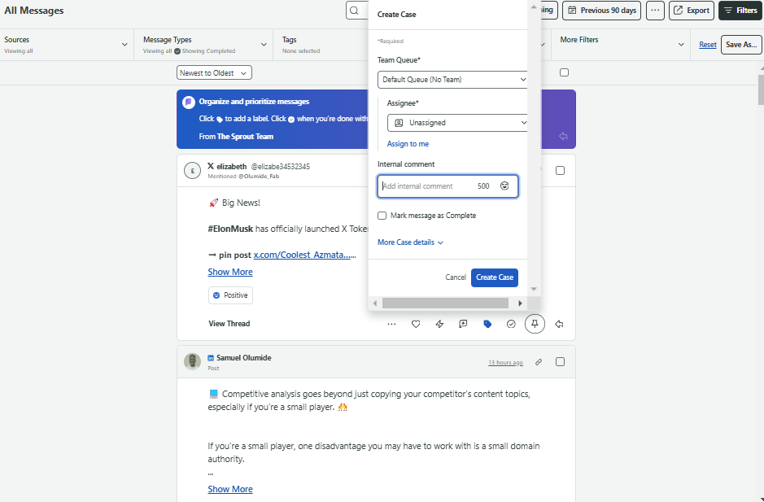
Task: Reply to elizabeth message with arrow icon
Action: coord(559,324)
